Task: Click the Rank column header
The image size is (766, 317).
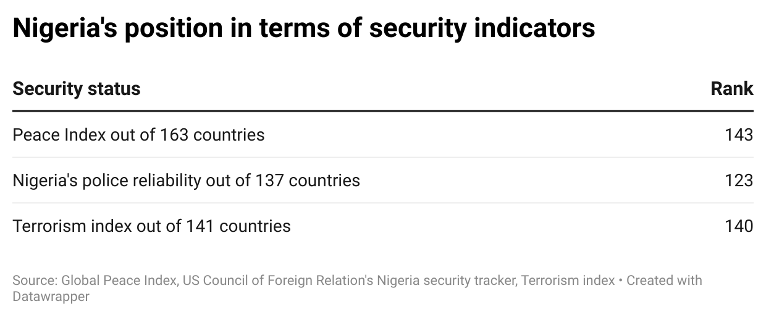Action: click(x=731, y=89)
